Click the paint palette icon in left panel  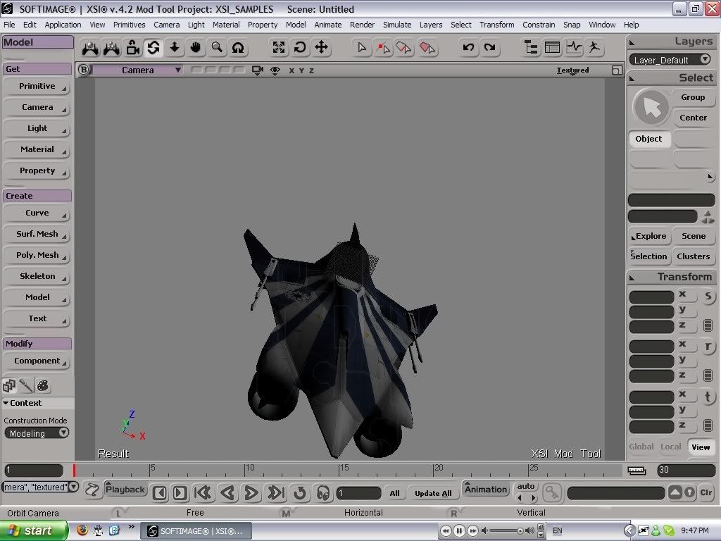coord(43,385)
